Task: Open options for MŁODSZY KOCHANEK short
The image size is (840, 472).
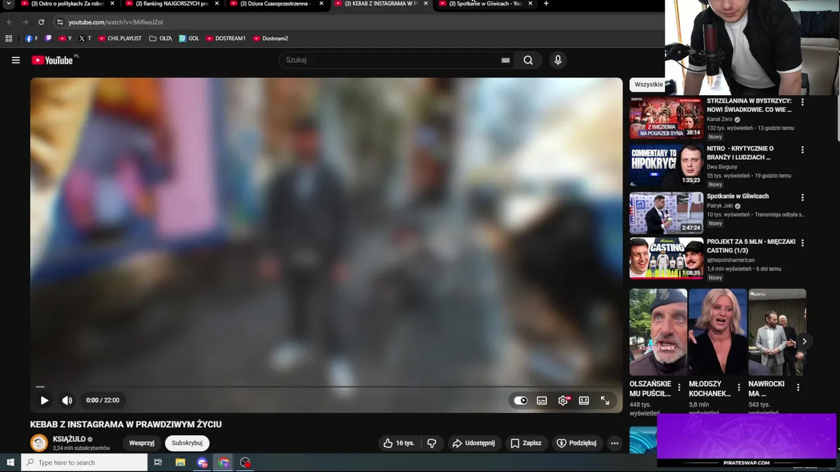Action: click(x=739, y=387)
